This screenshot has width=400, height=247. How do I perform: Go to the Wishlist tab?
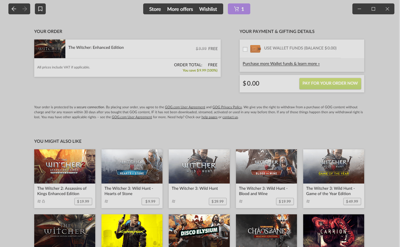point(208,9)
